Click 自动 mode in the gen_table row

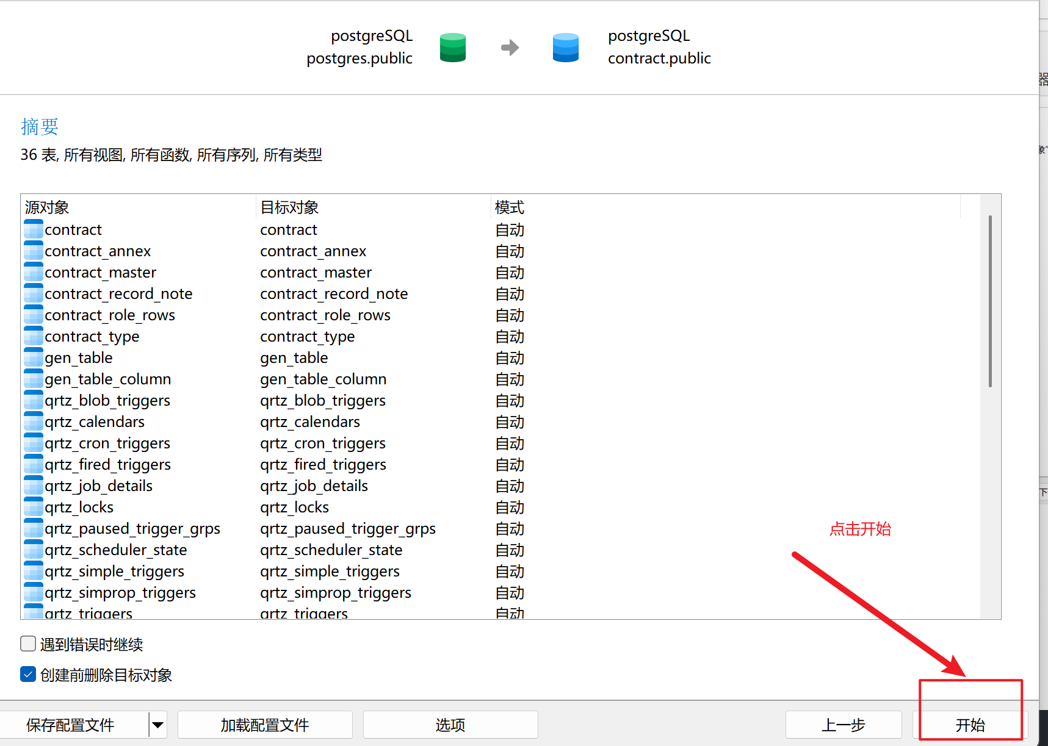510,358
